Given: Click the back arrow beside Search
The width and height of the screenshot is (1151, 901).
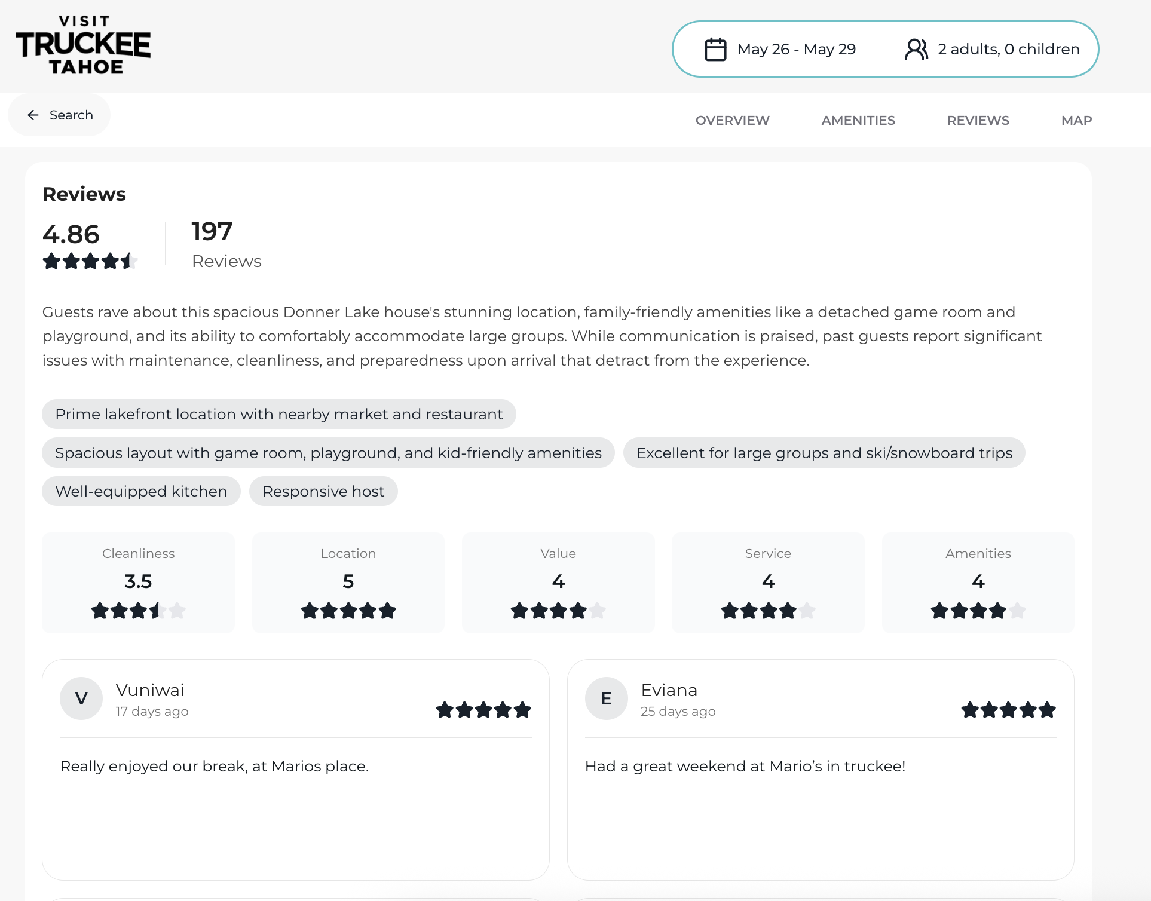Looking at the screenshot, I should point(33,115).
